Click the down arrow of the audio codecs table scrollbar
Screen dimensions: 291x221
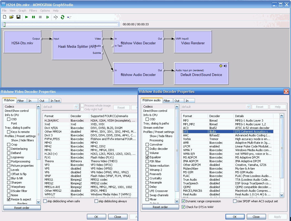tap(282, 195)
